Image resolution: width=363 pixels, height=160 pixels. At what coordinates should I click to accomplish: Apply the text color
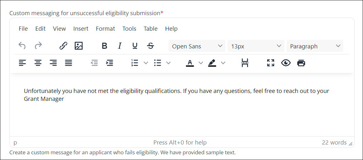[190, 63]
